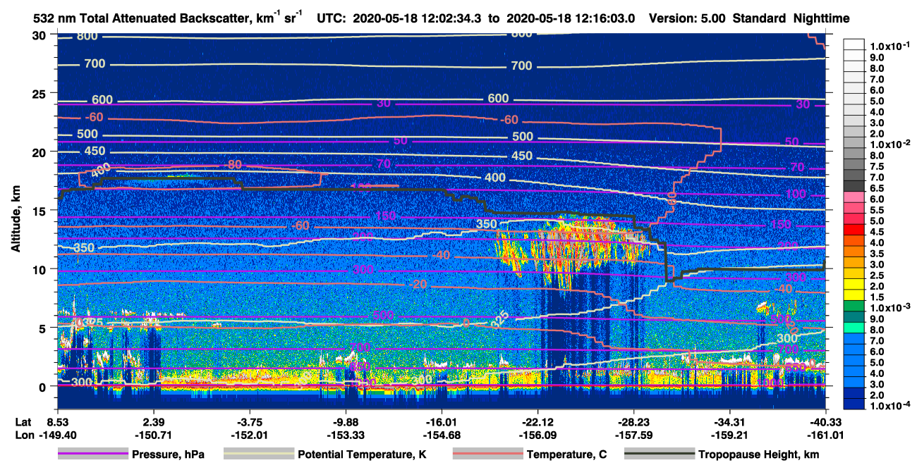
Task: Click latitude value '-16.01'
Action: (442, 422)
